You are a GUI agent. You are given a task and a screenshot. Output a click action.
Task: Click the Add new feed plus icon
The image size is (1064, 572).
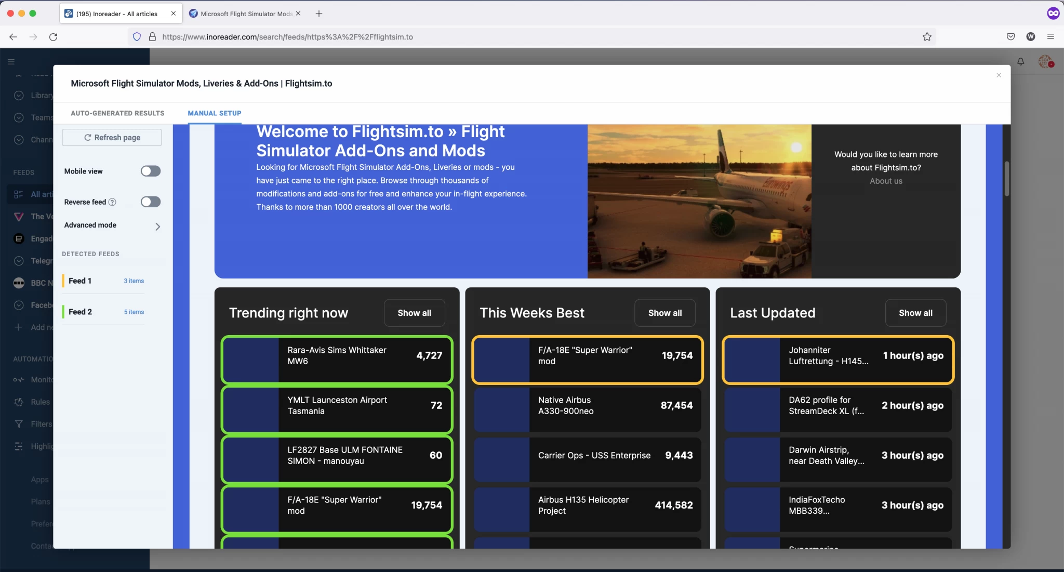tap(19, 327)
